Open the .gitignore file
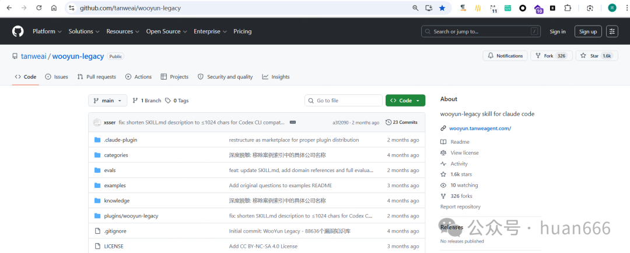 coord(116,231)
